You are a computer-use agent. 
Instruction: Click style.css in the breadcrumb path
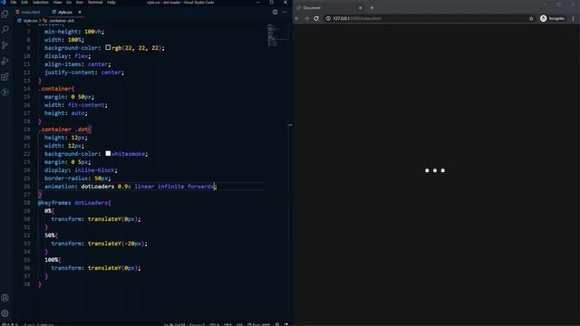click(x=30, y=21)
